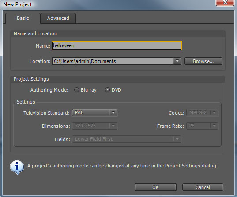Close the New Project dialog window

coord(225,3)
